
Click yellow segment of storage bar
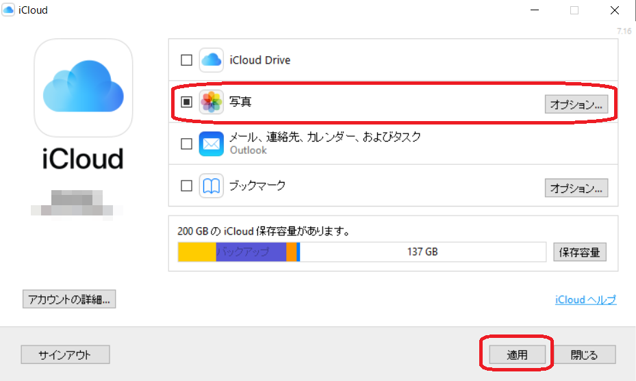pos(197,252)
